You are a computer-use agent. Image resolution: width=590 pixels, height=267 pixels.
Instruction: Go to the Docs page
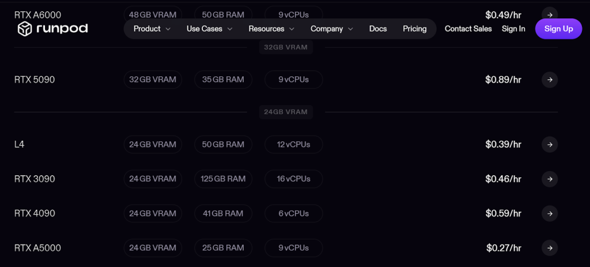(378, 29)
